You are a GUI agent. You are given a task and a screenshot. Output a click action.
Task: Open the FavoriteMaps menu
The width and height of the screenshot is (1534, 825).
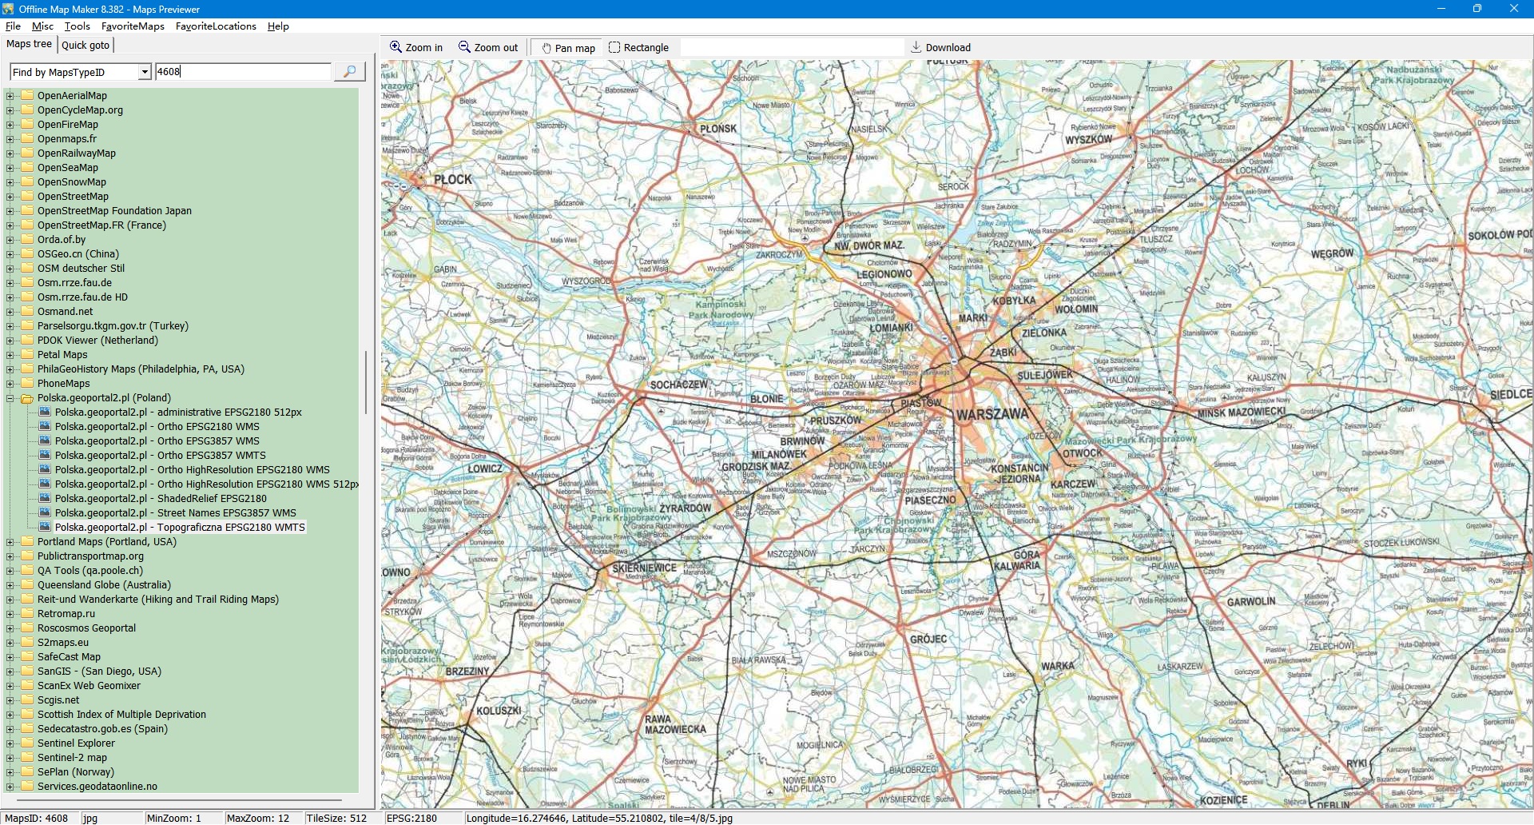point(133,26)
